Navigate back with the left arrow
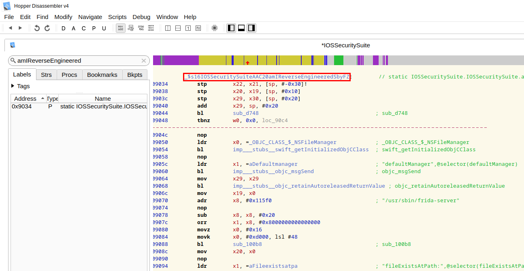 click(11, 28)
